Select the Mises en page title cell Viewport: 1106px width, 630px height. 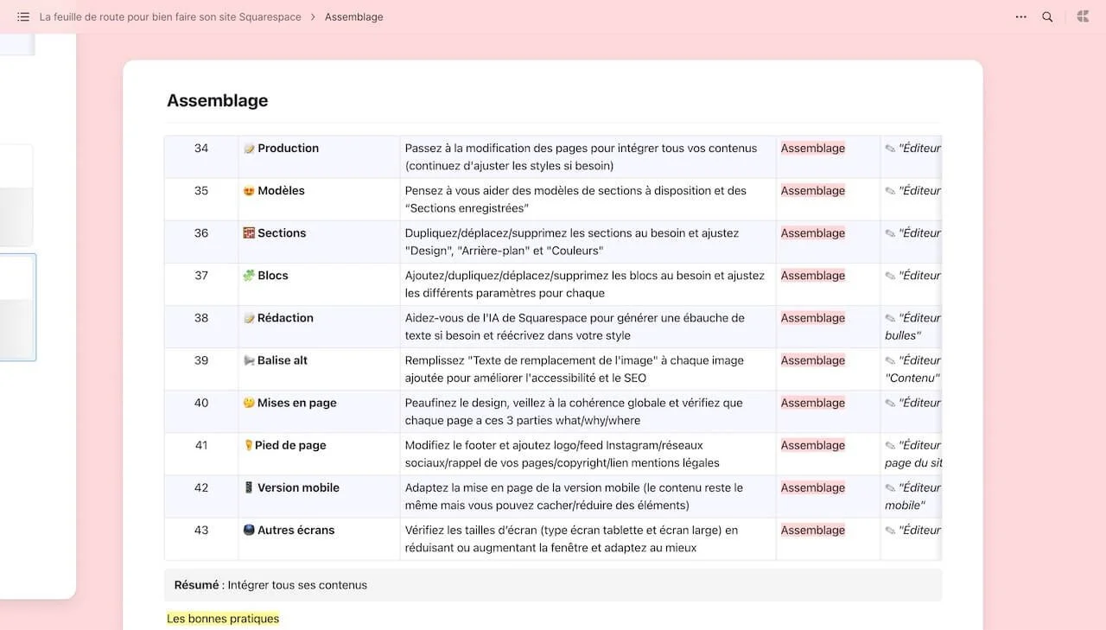coord(319,411)
